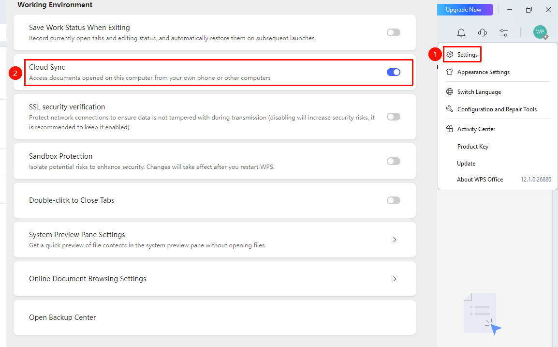Click Double-click to Close Tabs label

[72, 200]
